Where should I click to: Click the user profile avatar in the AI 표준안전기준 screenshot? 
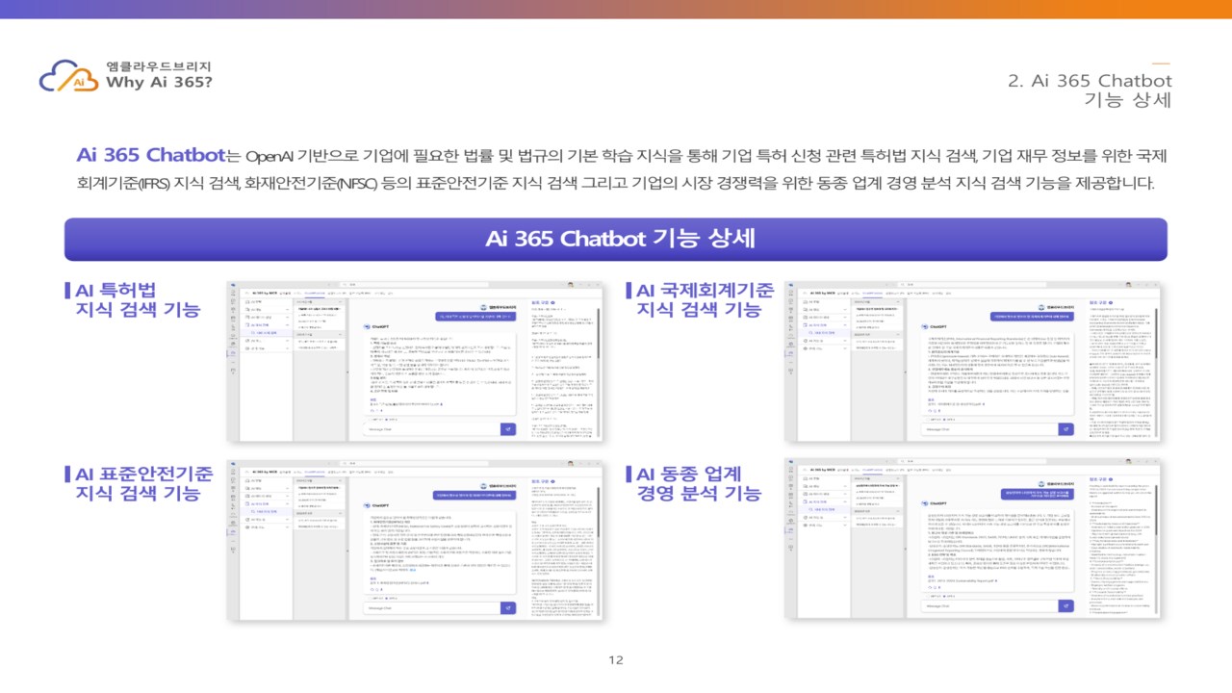point(570,463)
